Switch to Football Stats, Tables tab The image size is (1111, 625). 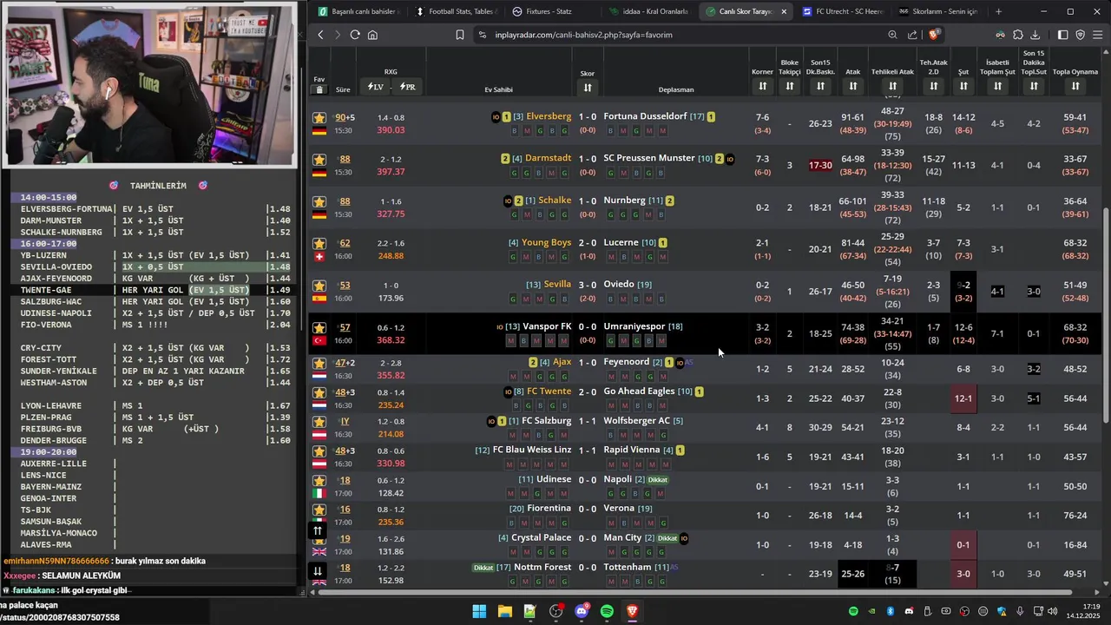pyautogui.click(x=455, y=11)
